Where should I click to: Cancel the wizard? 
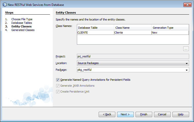point(162,114)
